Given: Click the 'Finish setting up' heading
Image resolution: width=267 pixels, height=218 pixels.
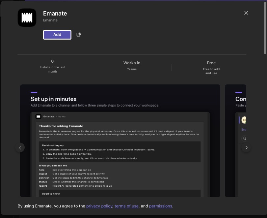Looking at the screenshot, I should click(x=53, y=145).
